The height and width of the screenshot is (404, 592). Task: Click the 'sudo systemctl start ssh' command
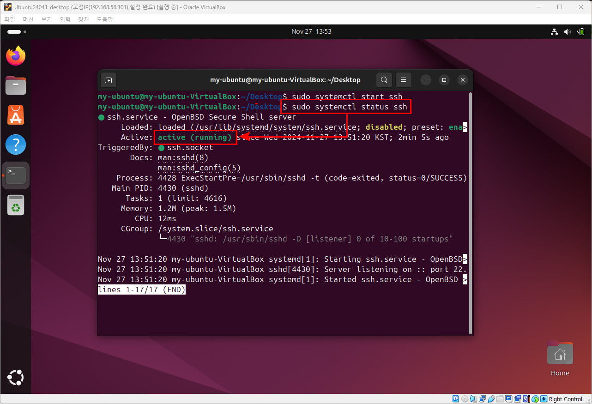pos(347,97)
